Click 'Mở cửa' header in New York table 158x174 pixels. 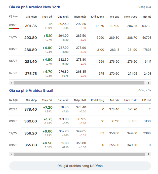pos(114,17)
